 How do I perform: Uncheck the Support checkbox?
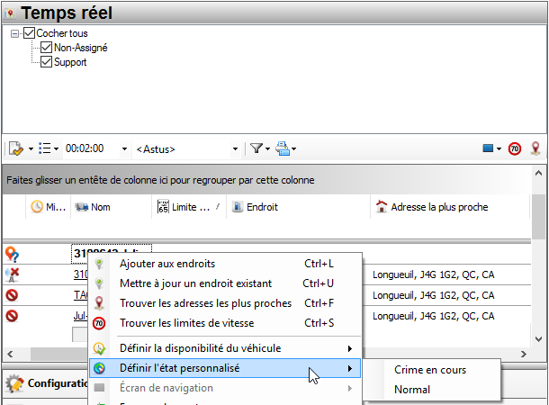pos(47,62)
